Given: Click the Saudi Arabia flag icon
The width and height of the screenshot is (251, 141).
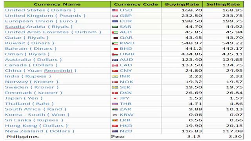Looking at the screenshot, I should click(115, 27).
